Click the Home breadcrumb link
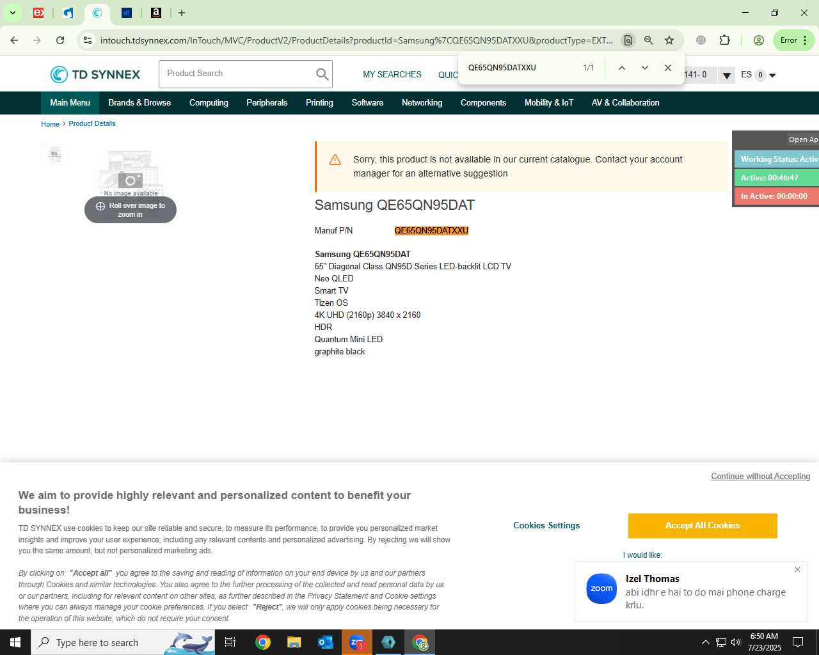Image resolution: width=819 pixels, height=655 pixels. (50, 124)
